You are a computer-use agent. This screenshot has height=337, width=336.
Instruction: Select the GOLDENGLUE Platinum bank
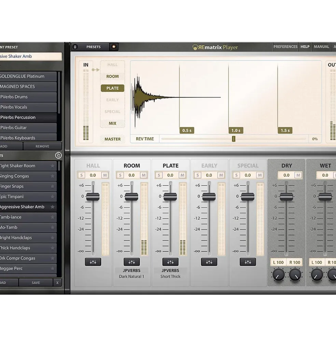(x=28, y=76)
